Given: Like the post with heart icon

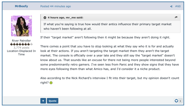Looking at the screenshot, I should tap(176, 101).
